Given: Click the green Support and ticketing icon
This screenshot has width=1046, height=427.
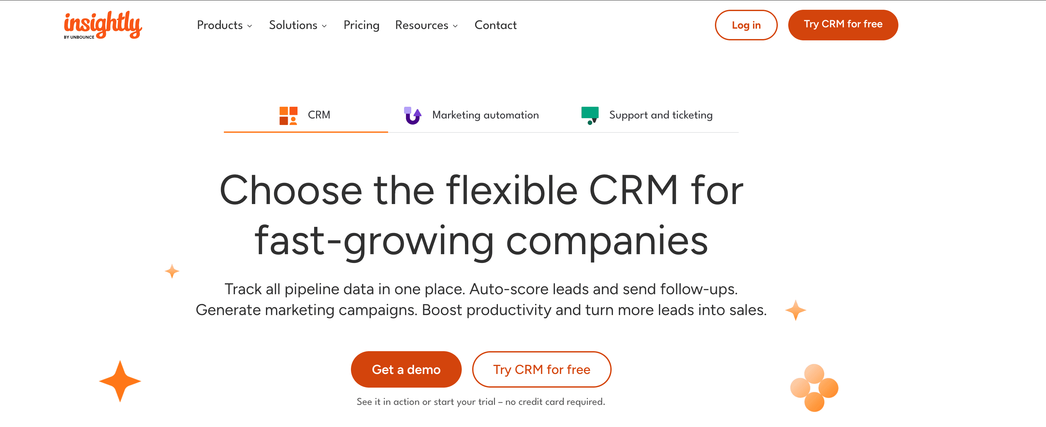Looking at the screenshot, I should (x=590, y=115).
